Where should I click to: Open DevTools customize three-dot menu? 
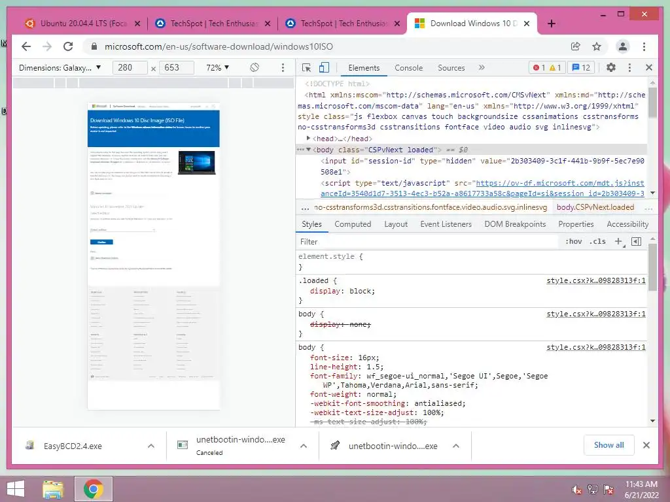(629, 67)
